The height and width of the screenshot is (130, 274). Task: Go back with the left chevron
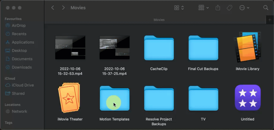[x=53, y=8]
